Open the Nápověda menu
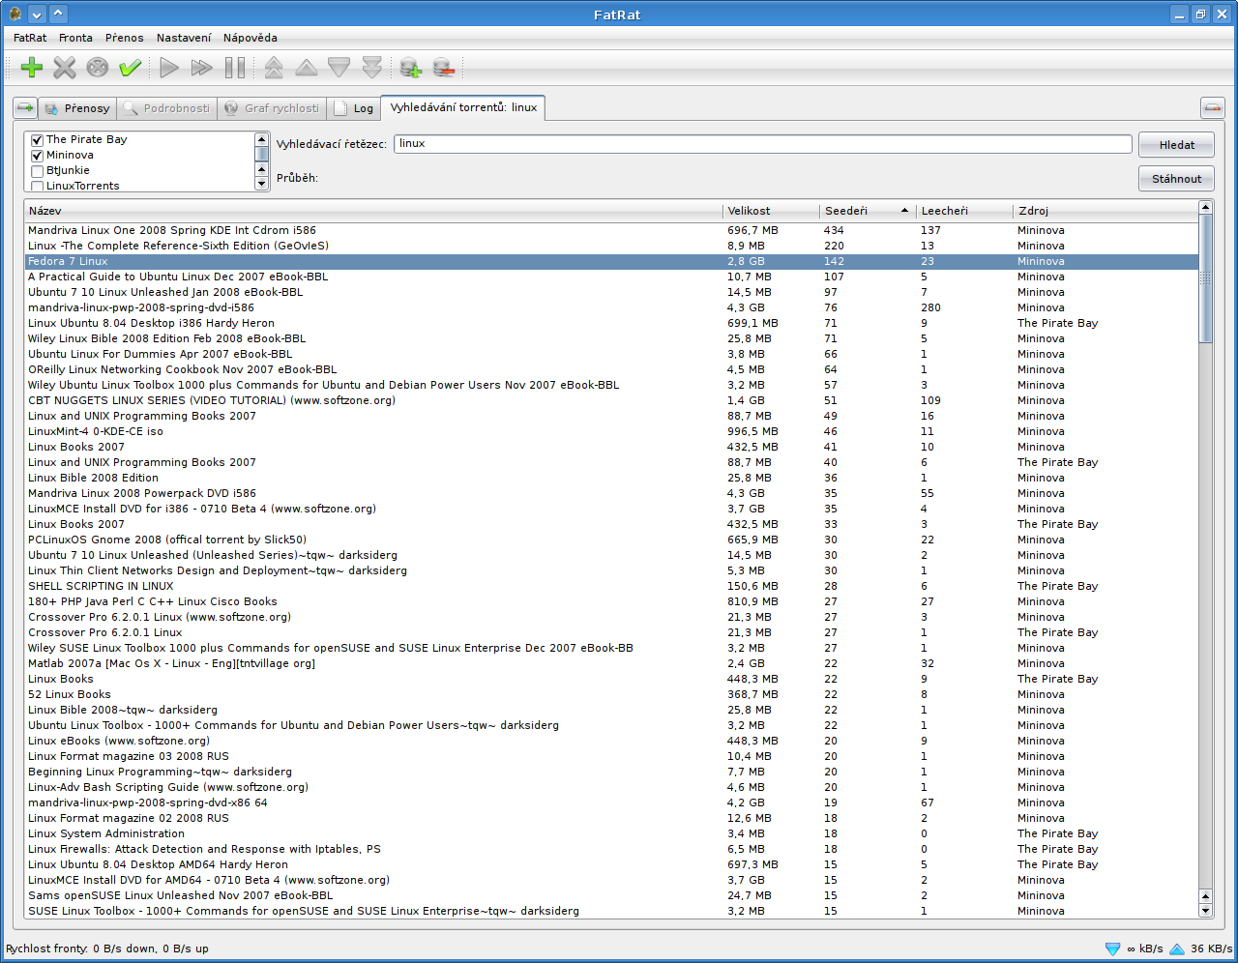This screenshot has width=1238, height=963. [x=250, y=38]
